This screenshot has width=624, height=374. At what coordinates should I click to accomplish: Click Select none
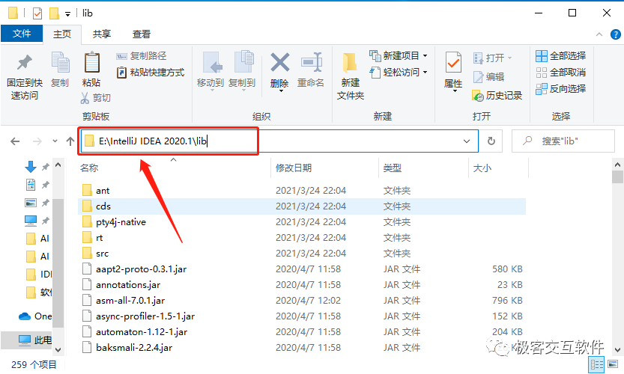pyautogui.click(x=561, y=73)
